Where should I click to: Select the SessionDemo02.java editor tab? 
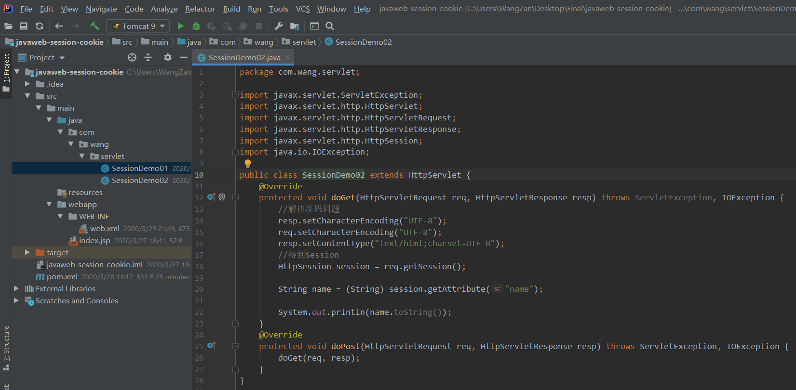[244, 57]
